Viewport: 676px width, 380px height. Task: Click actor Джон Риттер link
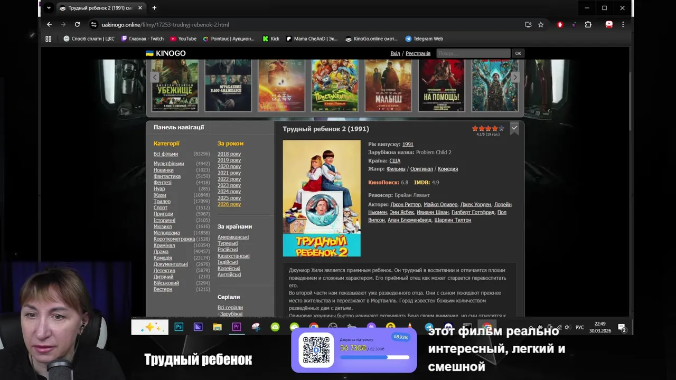tap(406, 204)
